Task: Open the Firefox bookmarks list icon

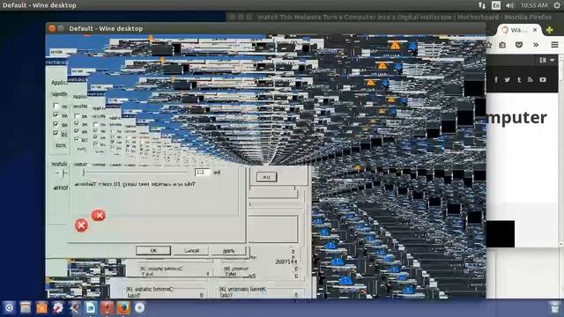Action: [502, 45]
